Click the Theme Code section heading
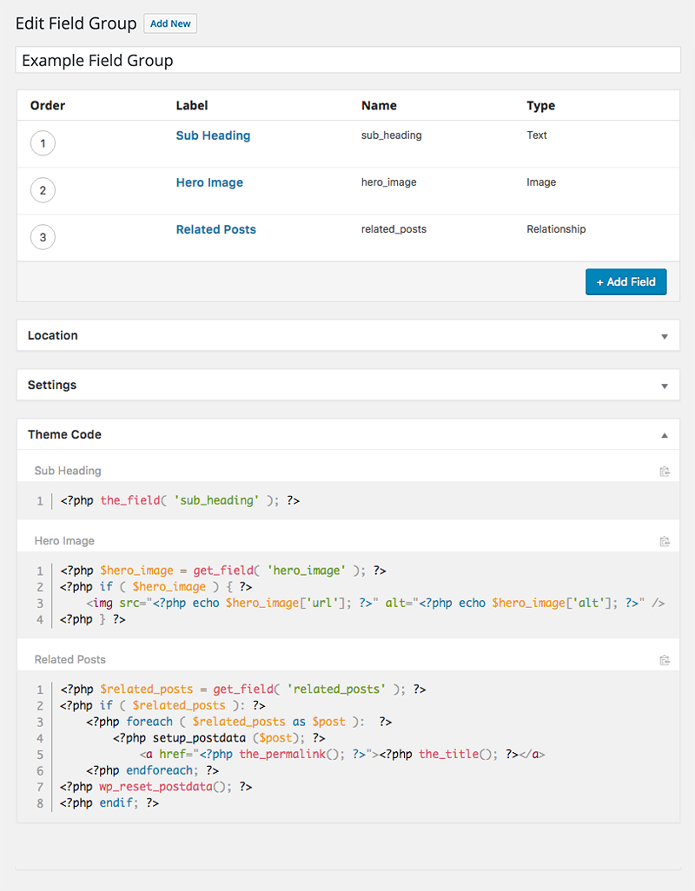Screen dimensions: 695x891 click(x=64, y=434)
